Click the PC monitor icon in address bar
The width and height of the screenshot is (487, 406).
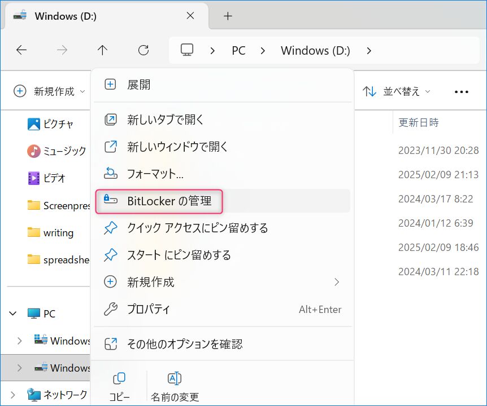coord(187,50)
